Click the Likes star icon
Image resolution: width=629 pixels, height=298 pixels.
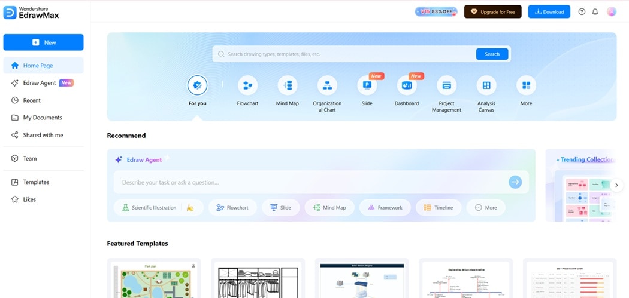coord(15,199)
